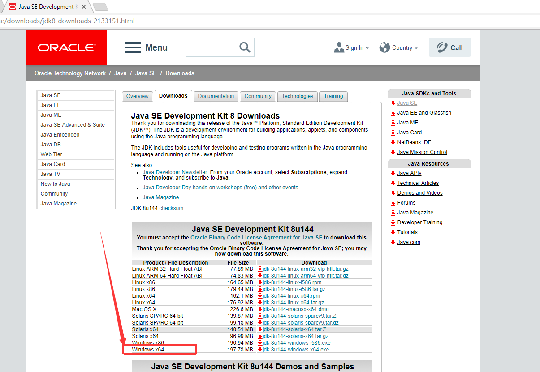Open the Community tab
This screenshot has height=372, width=540.
click(x=258, y=96)
